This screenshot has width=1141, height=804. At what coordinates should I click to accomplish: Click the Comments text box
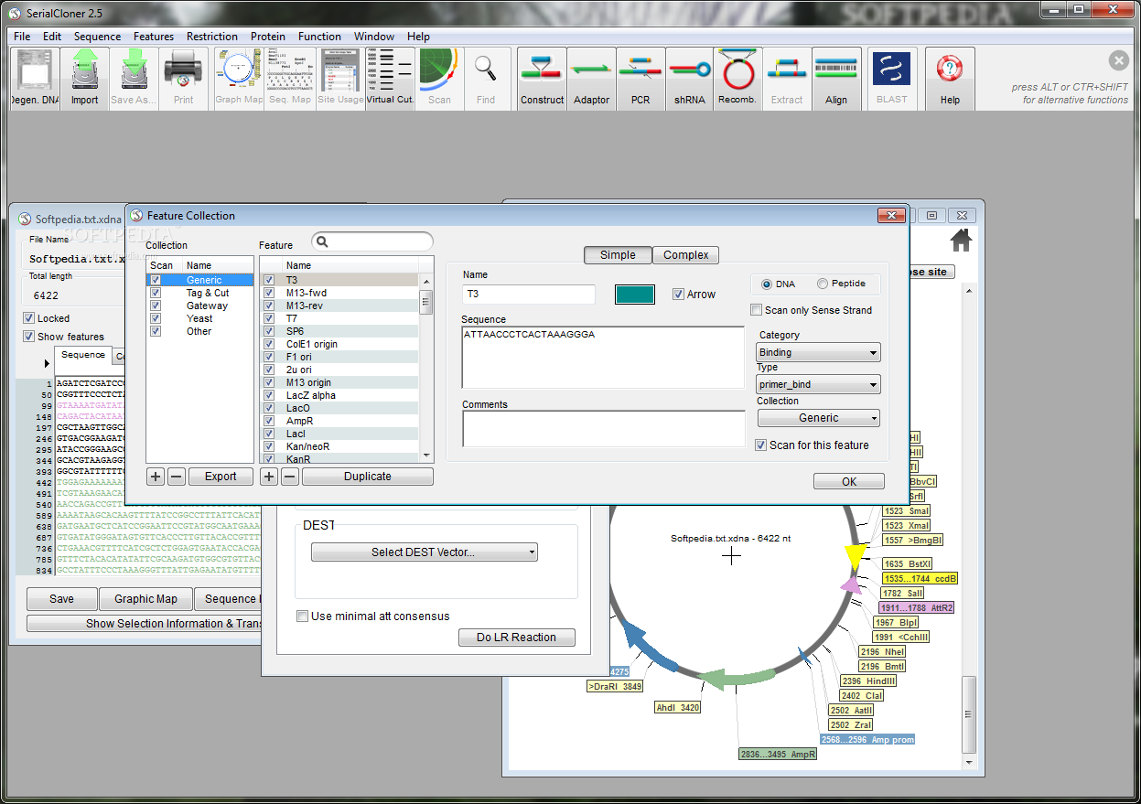coord(604,429)
